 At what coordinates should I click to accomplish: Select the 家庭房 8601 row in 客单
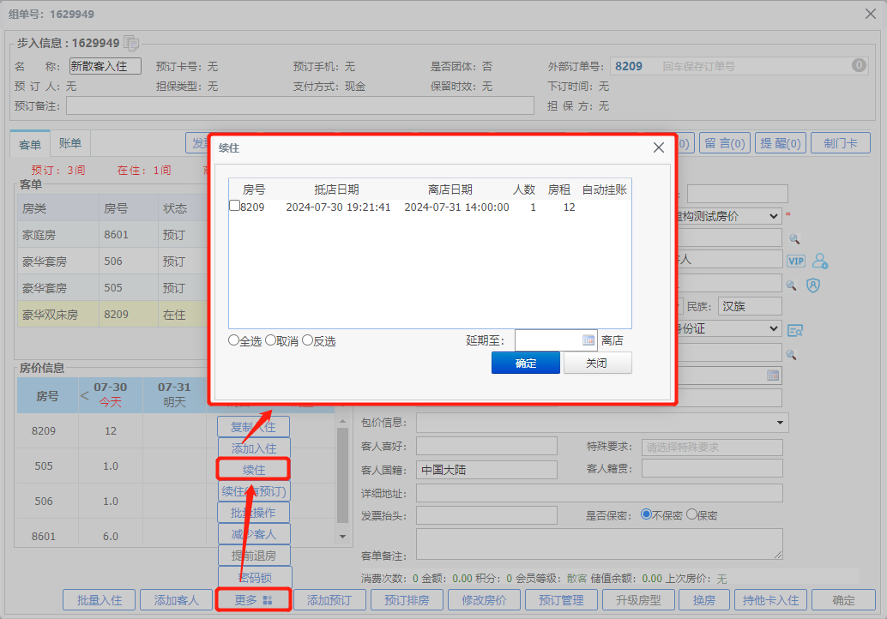pos(113,235)
